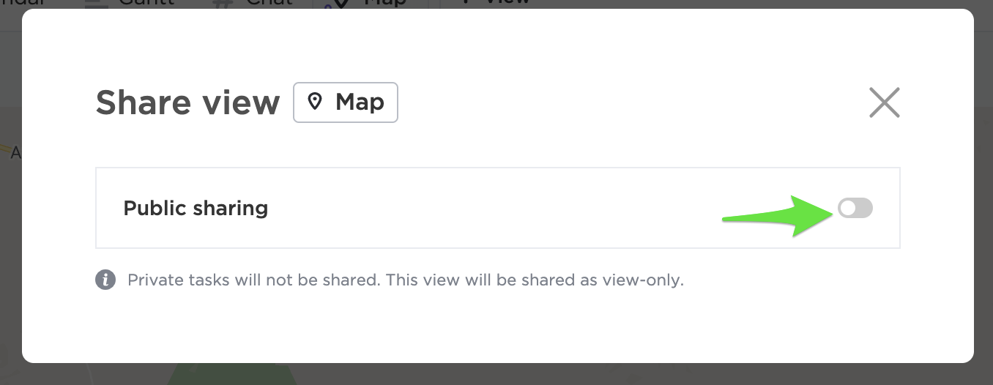The width and height of the screenshot is (993, 385).
Task: Click the dimmed backdrop left of the dialog
Action: [10, 220]
